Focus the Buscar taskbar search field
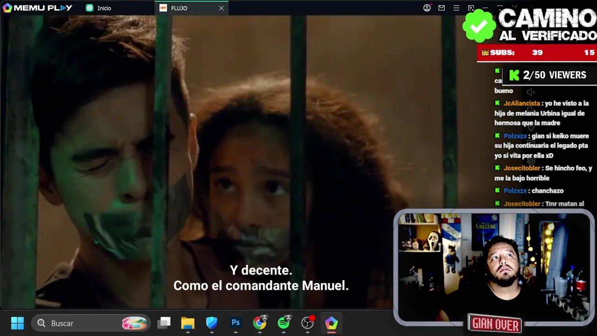 point(91,323)
